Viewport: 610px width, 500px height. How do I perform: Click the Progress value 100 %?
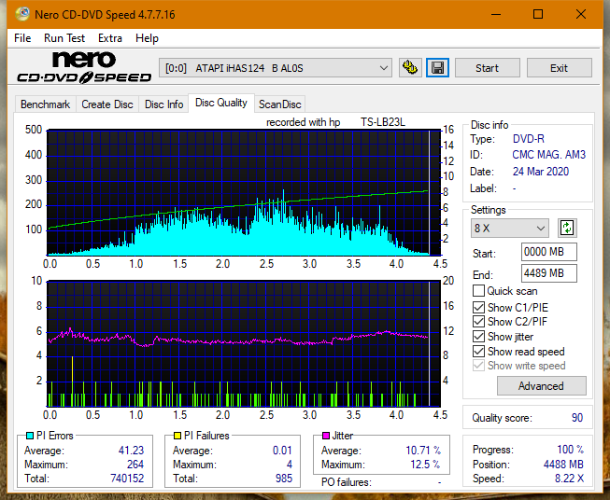(x=571, y=450)
